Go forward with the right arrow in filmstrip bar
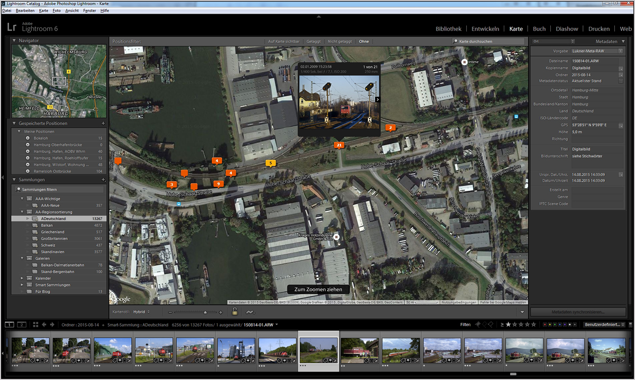Viewport: 635px width, 380px height. pos(52,325)
